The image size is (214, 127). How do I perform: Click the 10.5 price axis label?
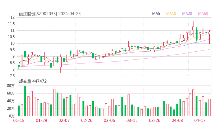pyautogui.click(x=11, y=37)
